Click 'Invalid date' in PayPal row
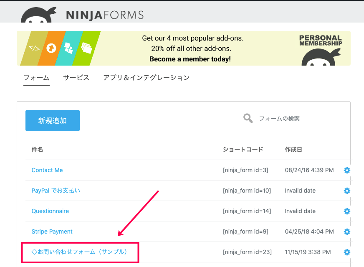 (x=300, y=191)
